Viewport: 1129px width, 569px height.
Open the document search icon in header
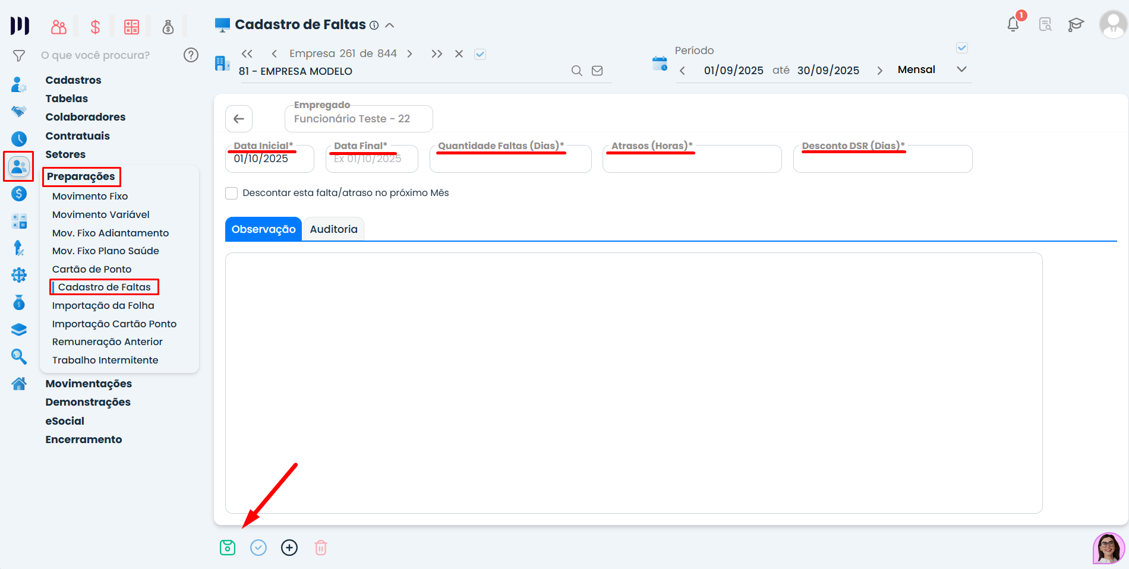coord(1045,24)
